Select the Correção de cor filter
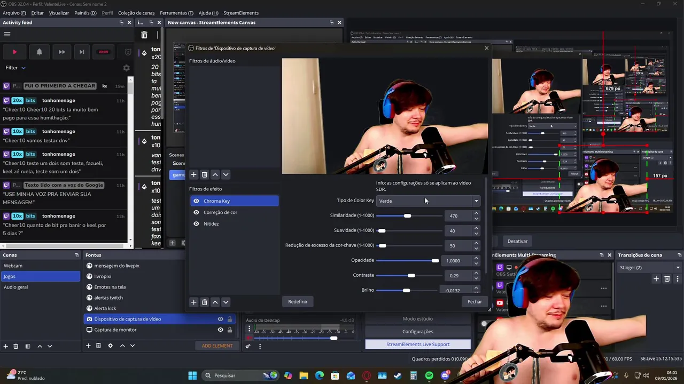The height and width of the screenshot is (384, 684). coord(234,212)
